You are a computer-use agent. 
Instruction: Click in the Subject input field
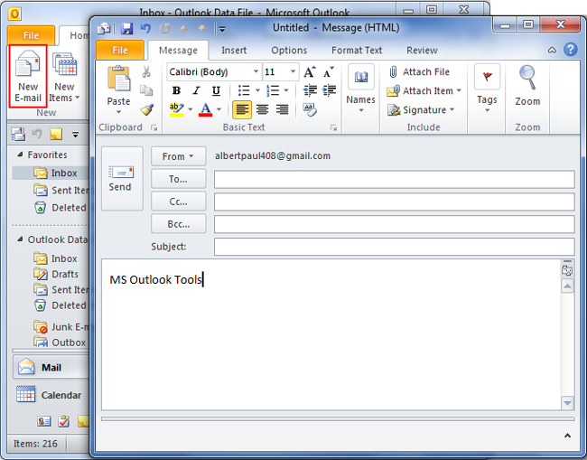[395, 247]
